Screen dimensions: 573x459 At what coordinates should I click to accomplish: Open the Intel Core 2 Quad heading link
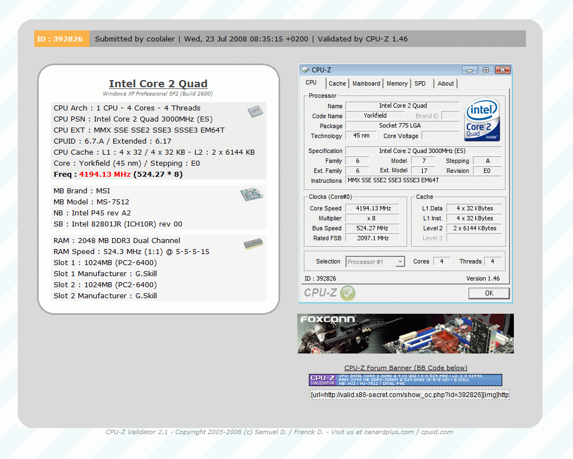point(158,83)
